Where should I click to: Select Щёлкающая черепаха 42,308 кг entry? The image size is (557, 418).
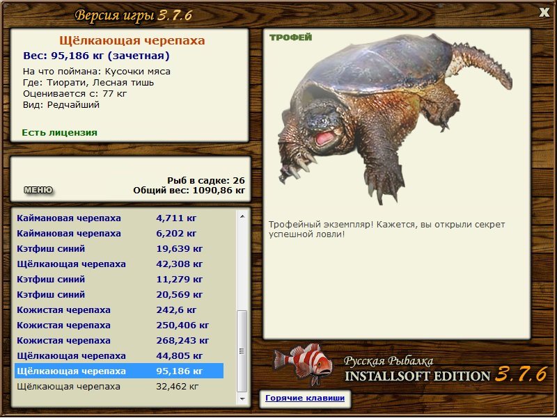(119, 264)
